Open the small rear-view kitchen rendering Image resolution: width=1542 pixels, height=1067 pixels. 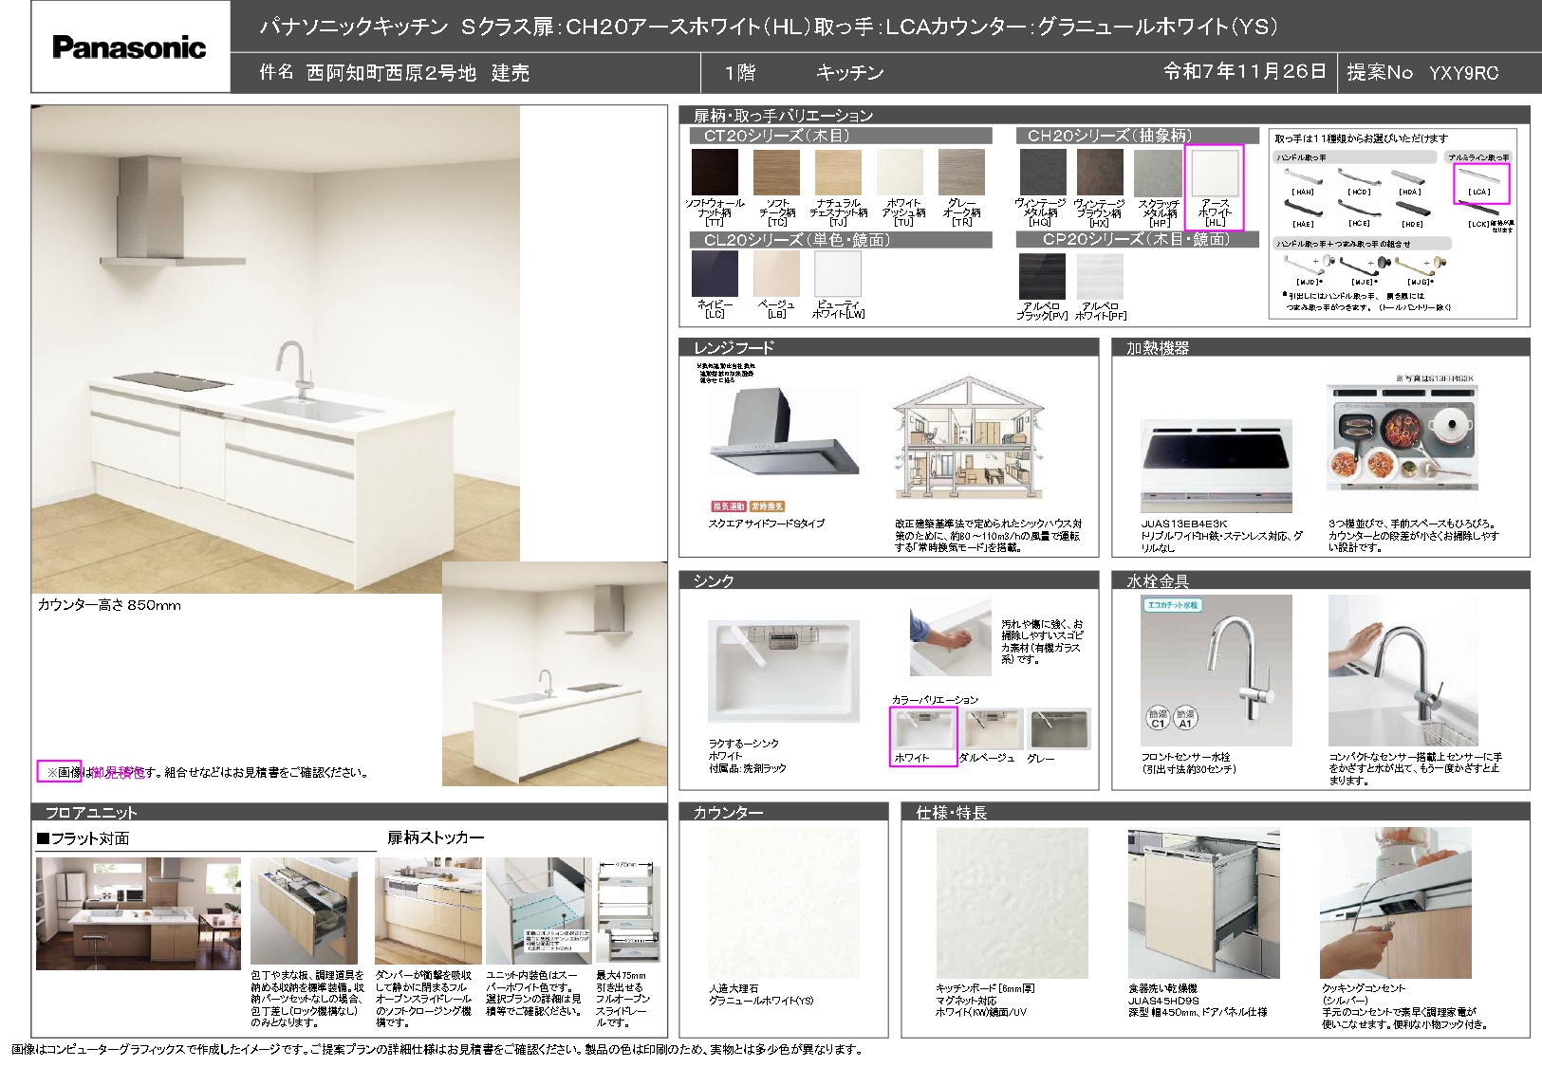pyautogui.click(x=554, y=673)
